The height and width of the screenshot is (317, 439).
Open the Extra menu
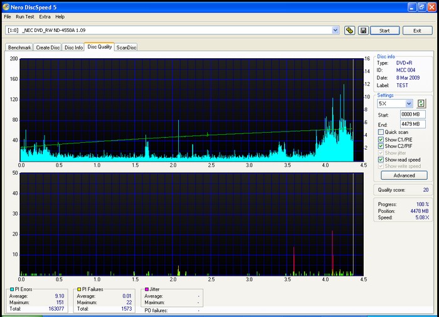click(x=45, y=17)
